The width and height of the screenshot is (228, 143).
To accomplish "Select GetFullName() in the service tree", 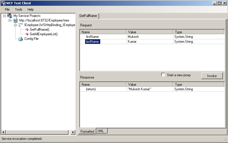I will 40,30.
